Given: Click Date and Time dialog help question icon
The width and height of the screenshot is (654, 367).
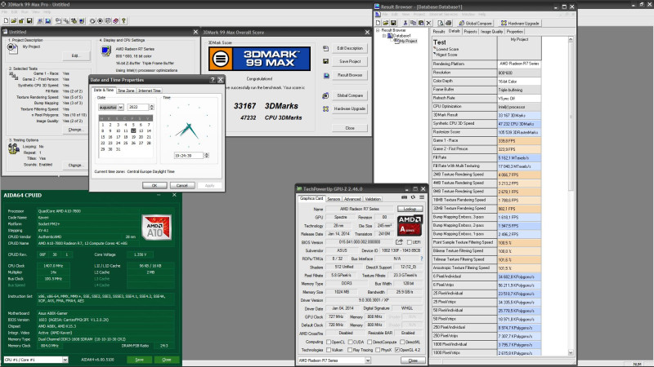Looking at the screenshot, I should (213, 79).
